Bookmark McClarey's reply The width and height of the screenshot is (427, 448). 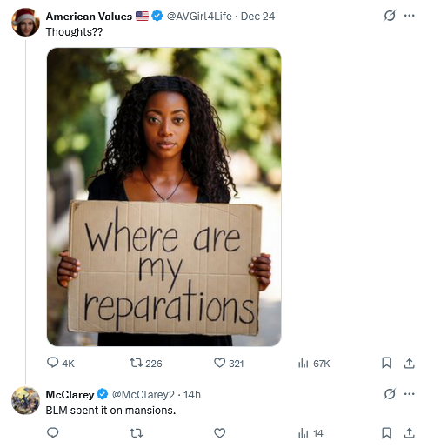coord(386,433)
